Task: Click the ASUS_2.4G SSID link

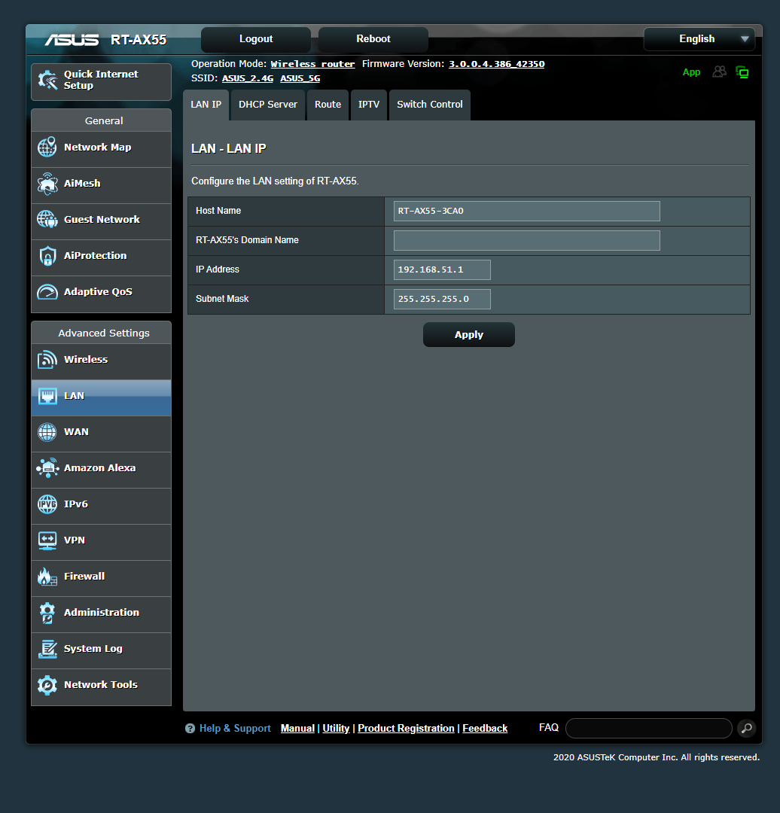Action: click(248, 78)
